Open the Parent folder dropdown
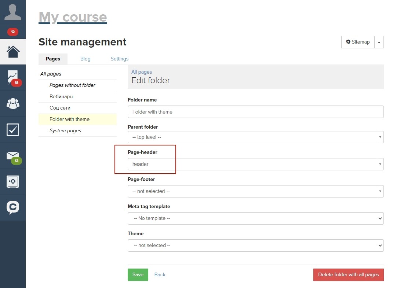 tap(256, 137)
